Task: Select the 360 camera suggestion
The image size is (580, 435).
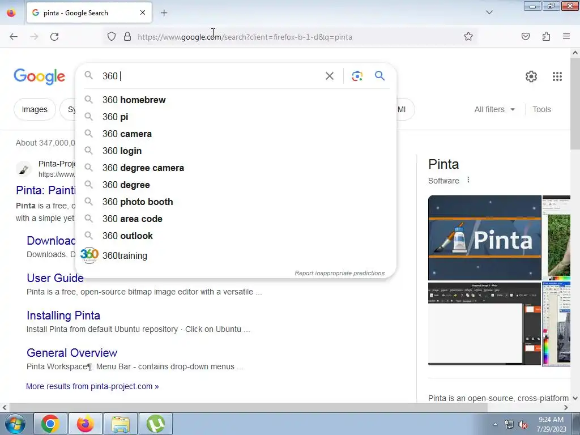Action: coord(236,134)
